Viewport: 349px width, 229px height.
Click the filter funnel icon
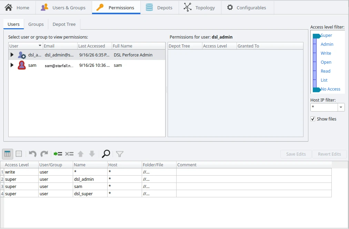(x=120, y=154)
